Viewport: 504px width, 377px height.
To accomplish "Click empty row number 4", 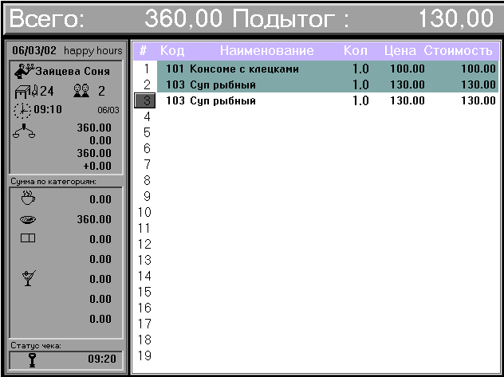I will pos(147,116).
